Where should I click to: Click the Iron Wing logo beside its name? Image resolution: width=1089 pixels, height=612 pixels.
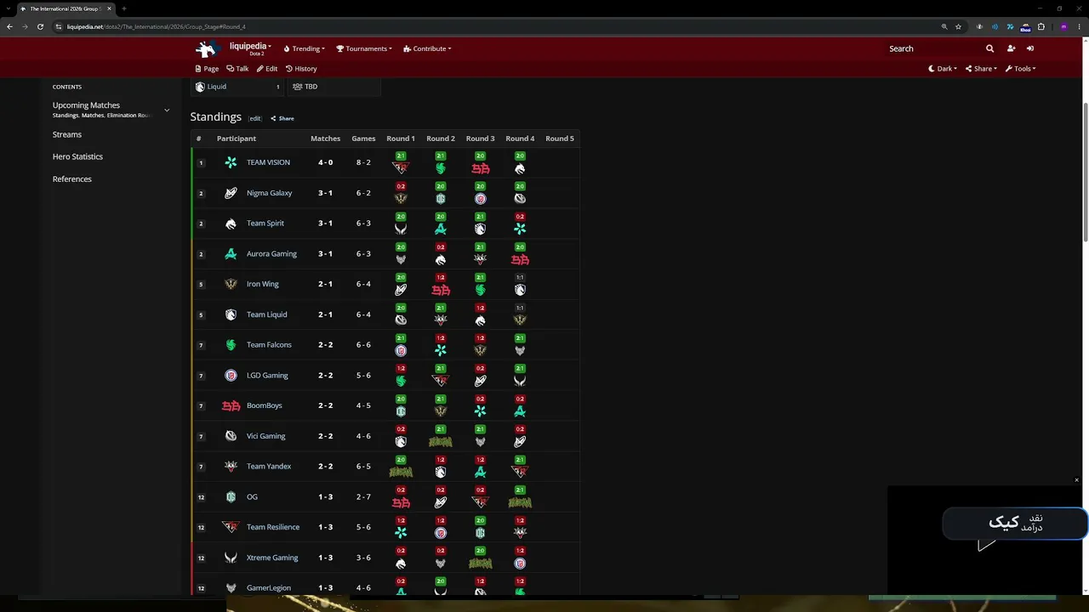click(231, 284)
